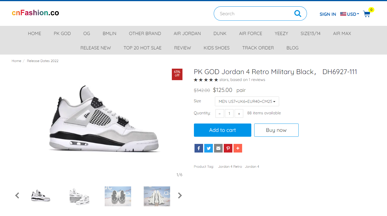Increase quantity with plus button
Screen dimensions: 387x216
[x=239, y=113]
